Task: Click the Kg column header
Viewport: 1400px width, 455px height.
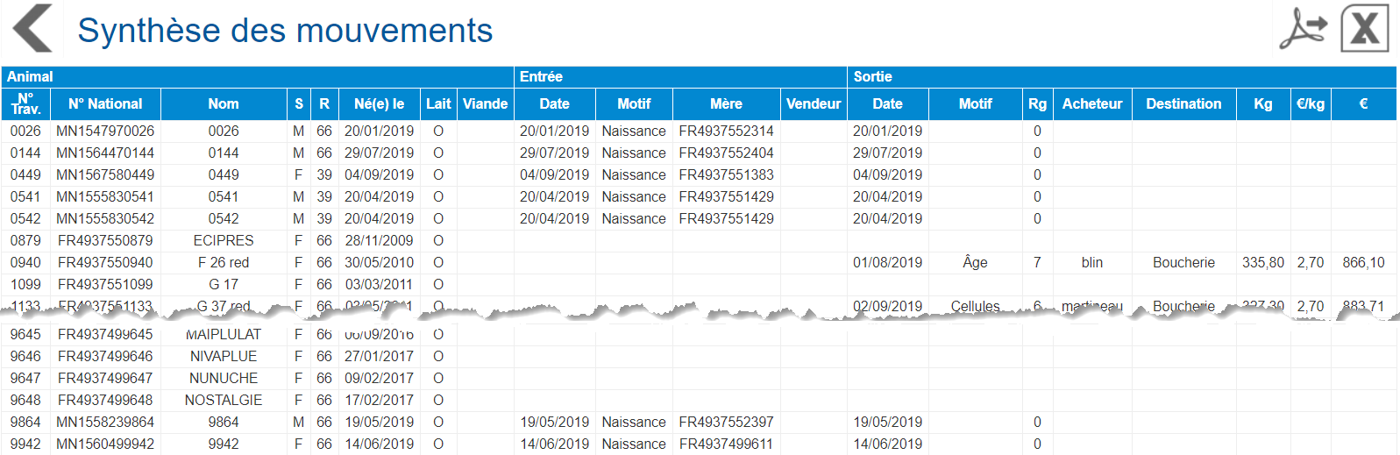Action: 1262,103
